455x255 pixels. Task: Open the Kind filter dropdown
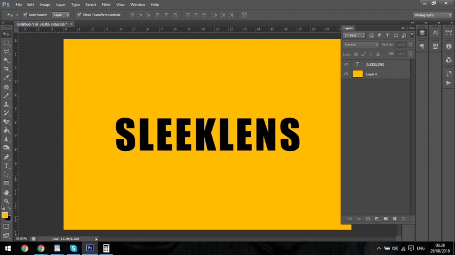[x=354, y=35]
